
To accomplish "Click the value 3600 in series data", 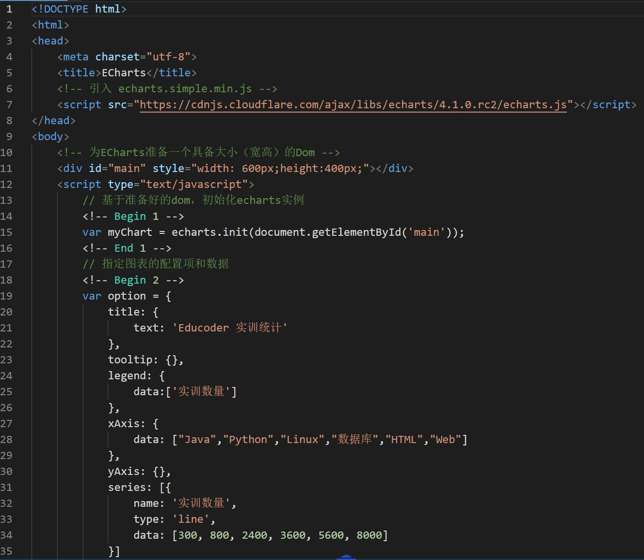I will click(x=293, y=535).
